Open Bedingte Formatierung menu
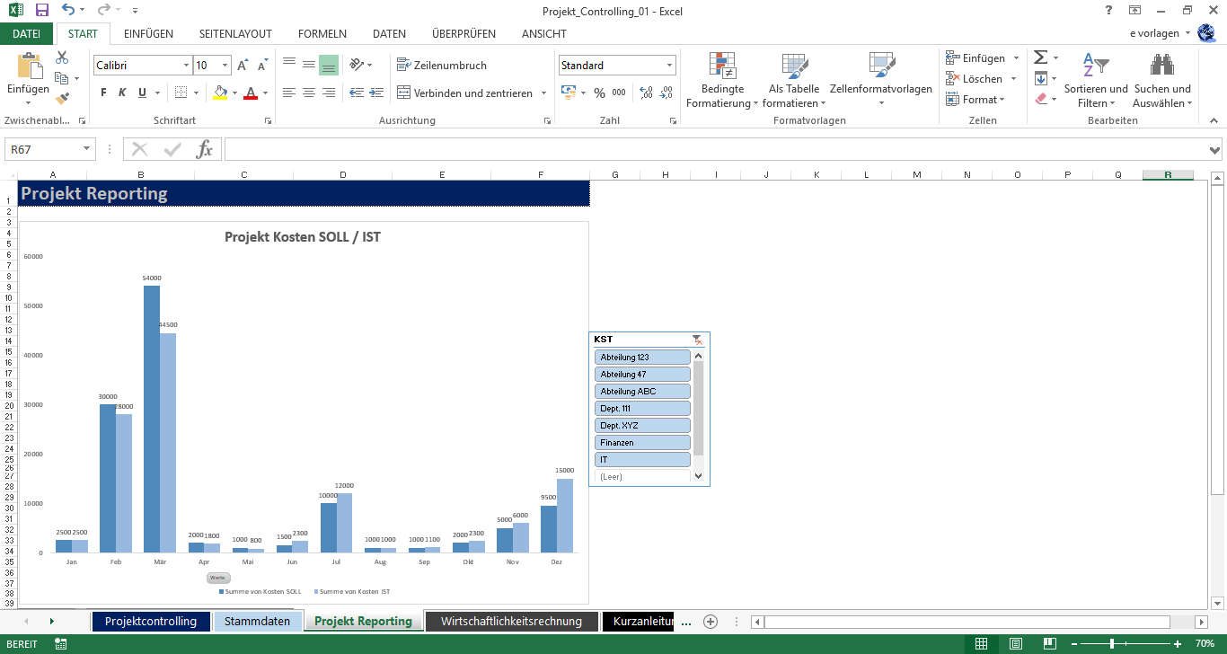The height and width of the screenshot is (654, 1227). coord(722,80)
